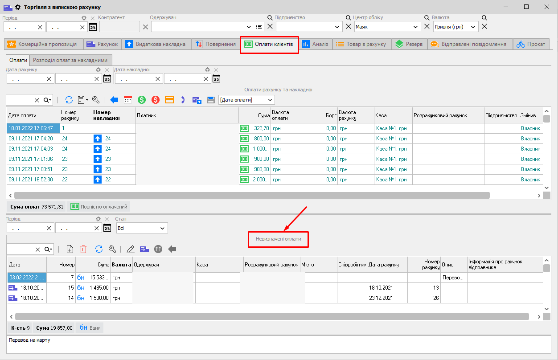
Task: Click the Повністю оплачений legend button
Action: [99, 206]
